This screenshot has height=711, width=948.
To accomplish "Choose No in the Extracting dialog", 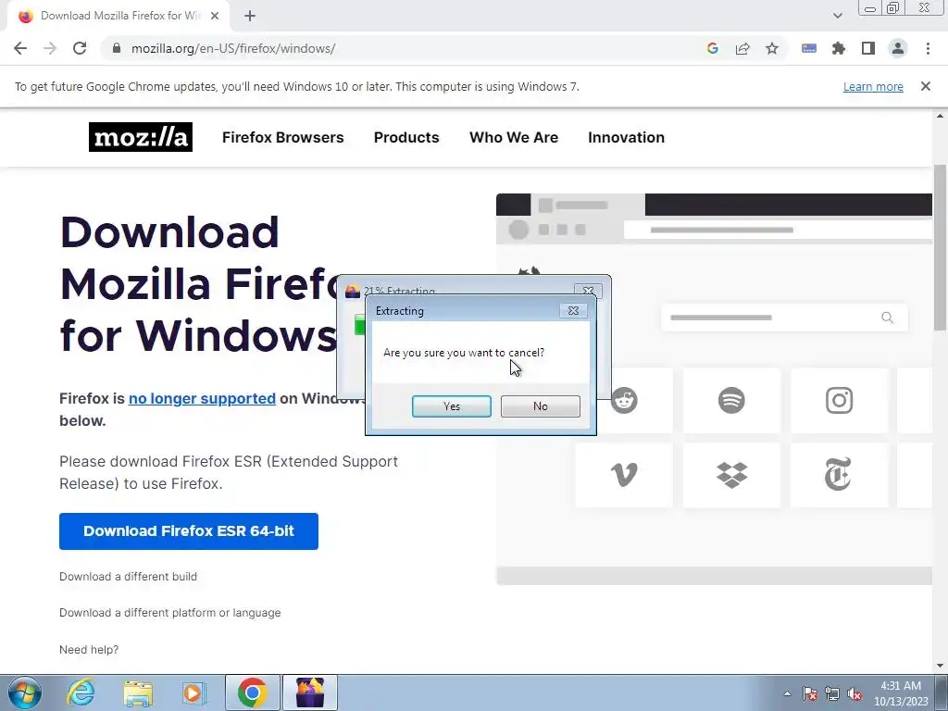I will (541, 406).
